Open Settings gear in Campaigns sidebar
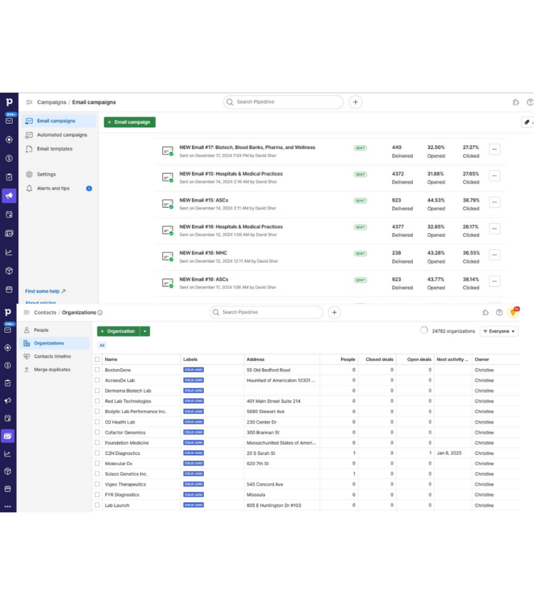The image size is (538, 605). pos(46,174)
